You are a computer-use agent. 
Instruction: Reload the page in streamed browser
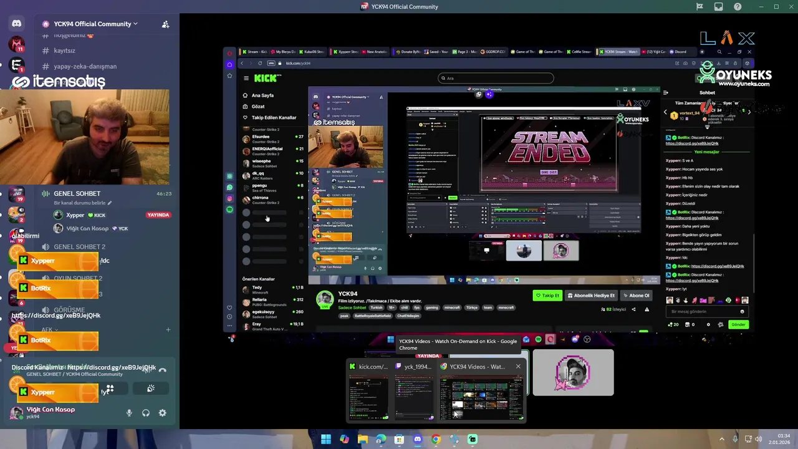pyautogui.click(x=260, y=63)
